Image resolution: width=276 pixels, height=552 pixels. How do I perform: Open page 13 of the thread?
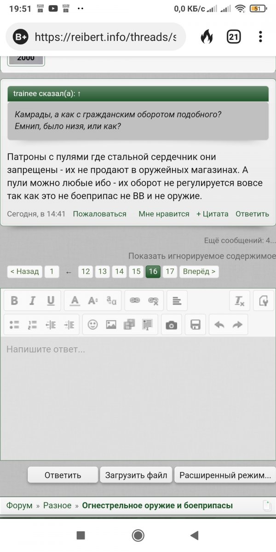[103, 271]
